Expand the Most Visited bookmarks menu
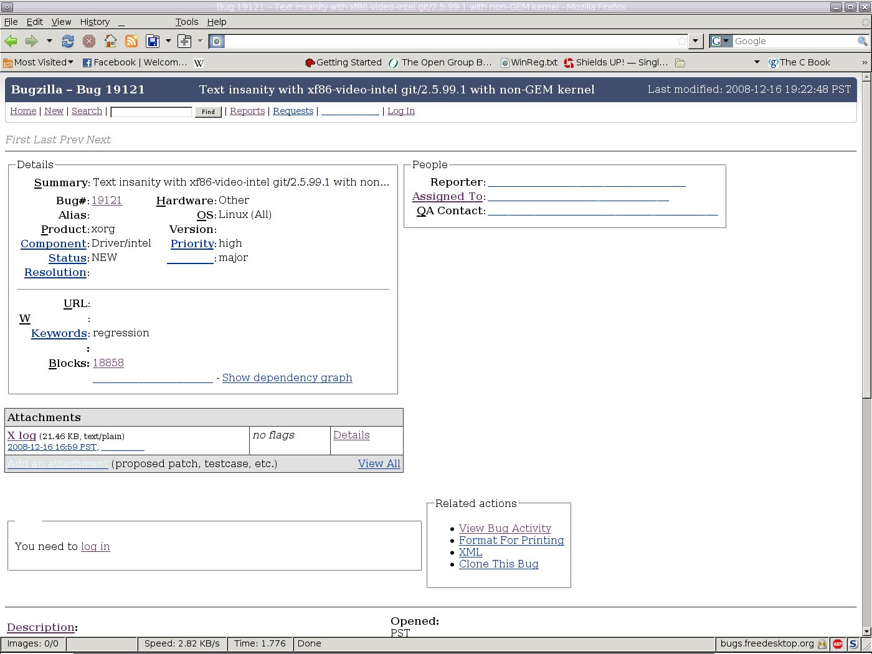 39,62
